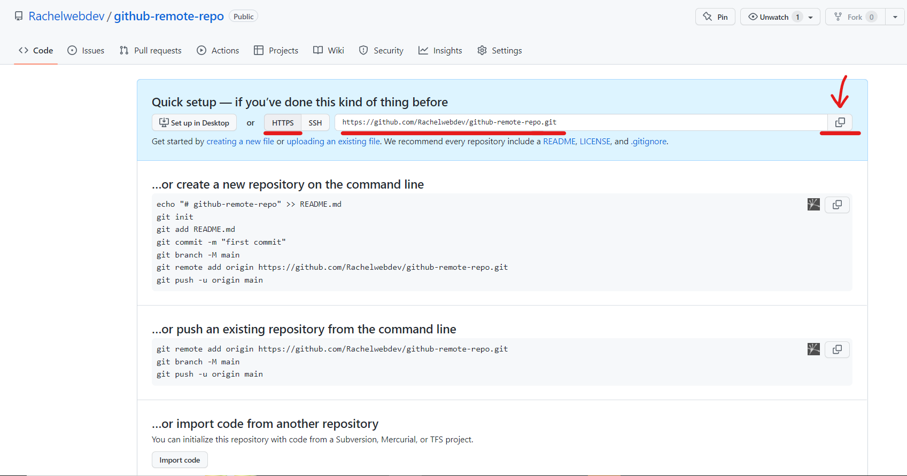Expand the Fork dropdown caret
Image resolution: width=907 pixels, height=476 pixels.
(895, 17)
